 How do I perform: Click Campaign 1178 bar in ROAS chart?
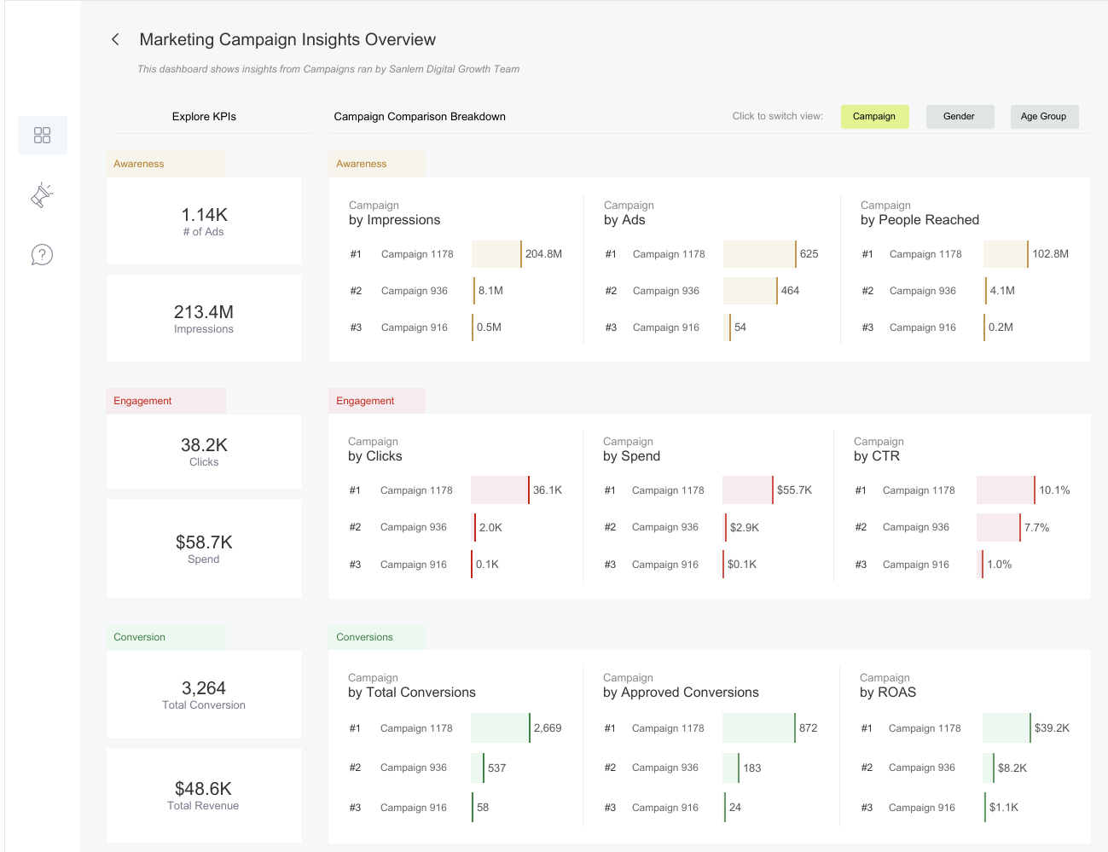pyautogui.click(x=1006, y=728)
